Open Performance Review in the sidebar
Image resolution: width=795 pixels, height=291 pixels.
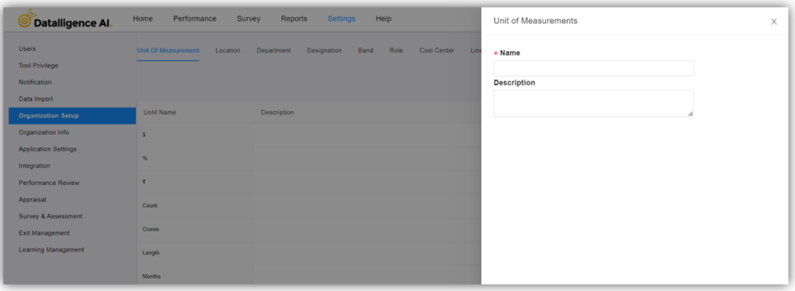(x=72, y=183)
